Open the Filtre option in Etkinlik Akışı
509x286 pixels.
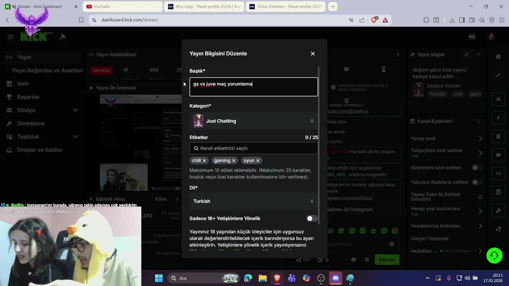click(161, 199)
